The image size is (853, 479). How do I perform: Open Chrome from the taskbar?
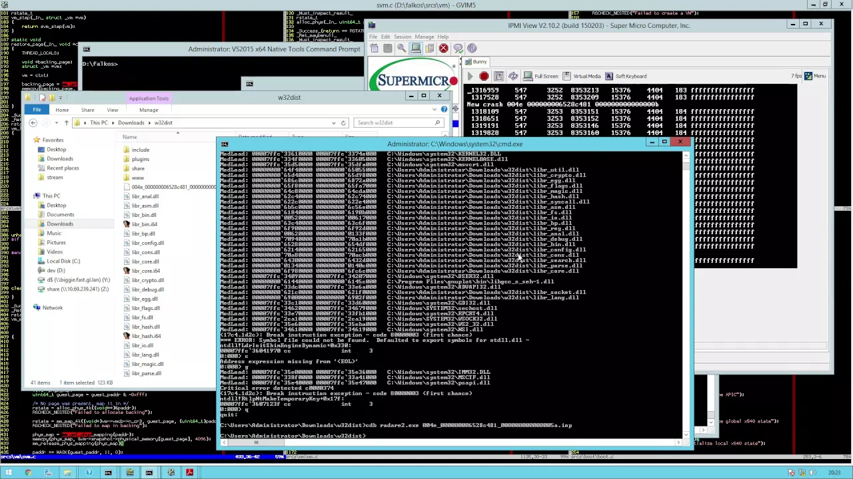click(x=28, y=473)
